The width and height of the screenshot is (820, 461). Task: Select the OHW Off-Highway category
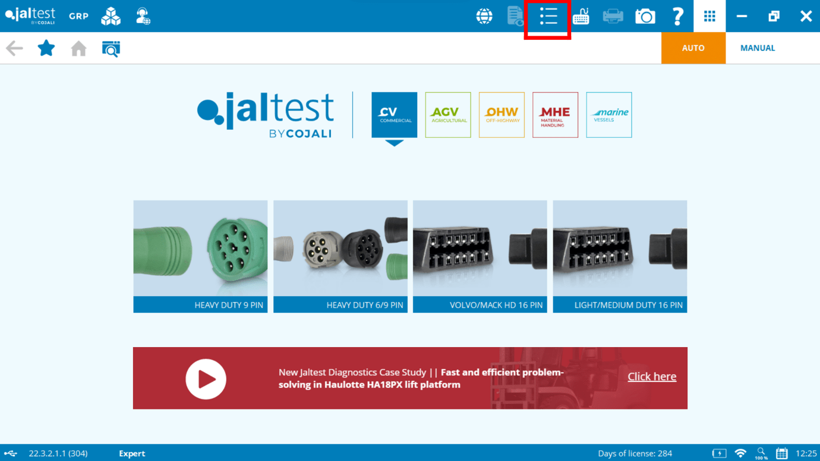coord(502,115)
